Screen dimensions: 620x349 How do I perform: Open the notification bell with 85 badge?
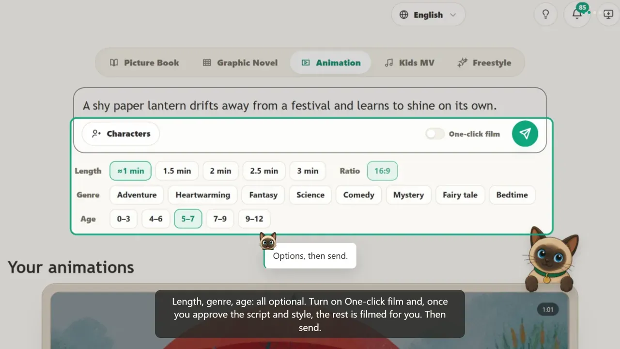577,14
